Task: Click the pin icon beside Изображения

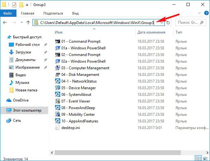Action: tap(46, 67)
